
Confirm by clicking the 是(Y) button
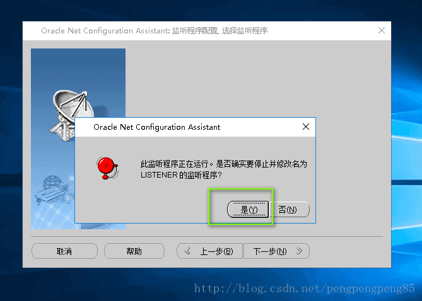(x=248, y=209)
